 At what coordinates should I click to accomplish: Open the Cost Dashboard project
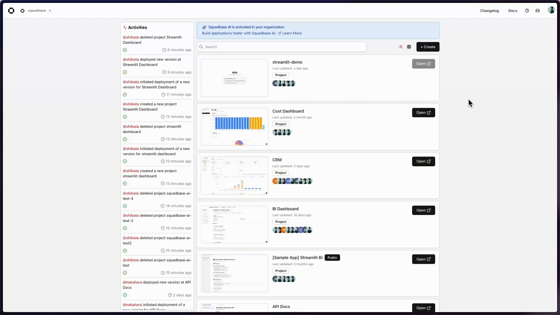[423, 113]
